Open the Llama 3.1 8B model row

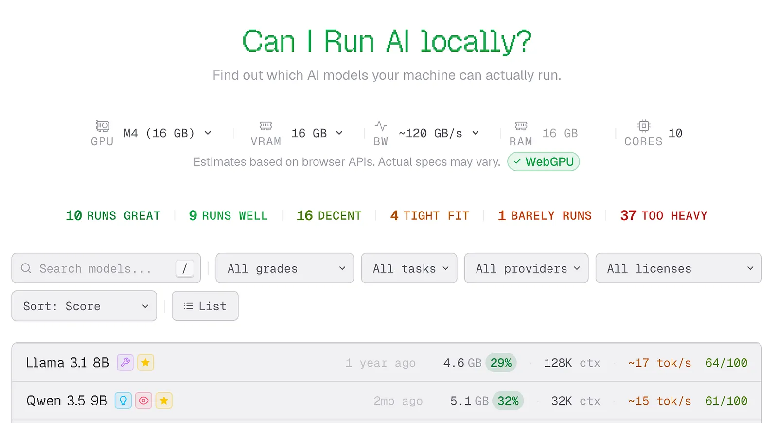(x=387, y=363)
